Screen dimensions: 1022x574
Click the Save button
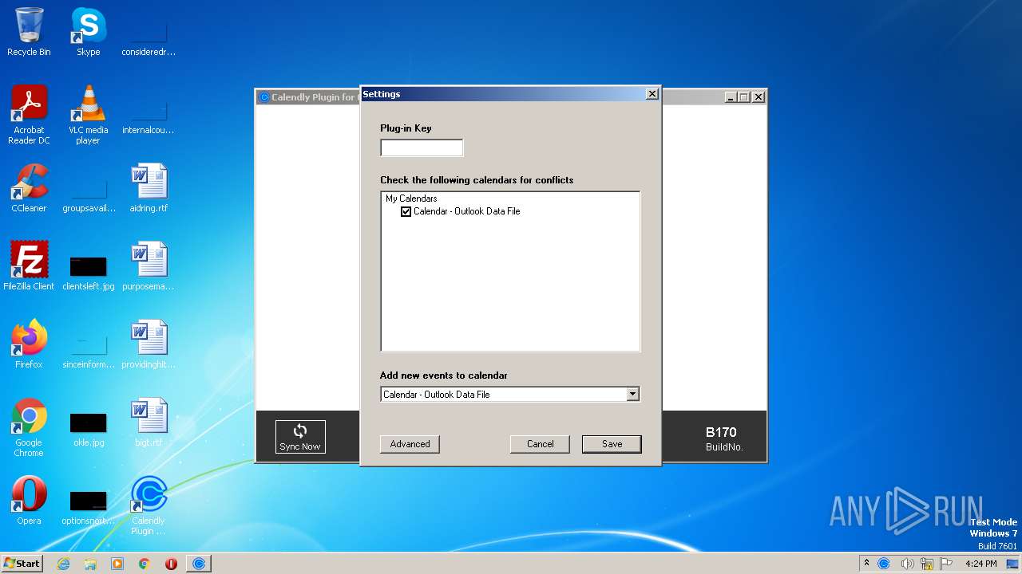[612, 444]
